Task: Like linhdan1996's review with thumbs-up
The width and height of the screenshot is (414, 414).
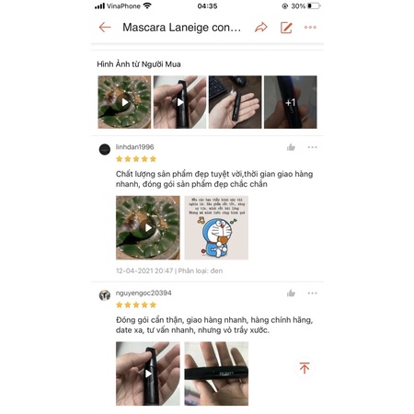Action: (291, 147)
